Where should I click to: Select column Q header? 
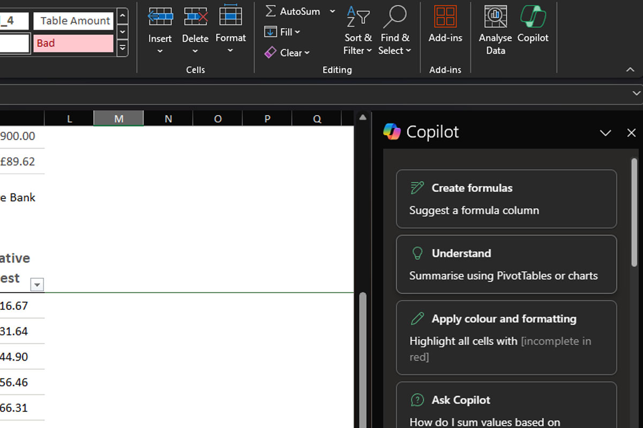coord(317,119)
